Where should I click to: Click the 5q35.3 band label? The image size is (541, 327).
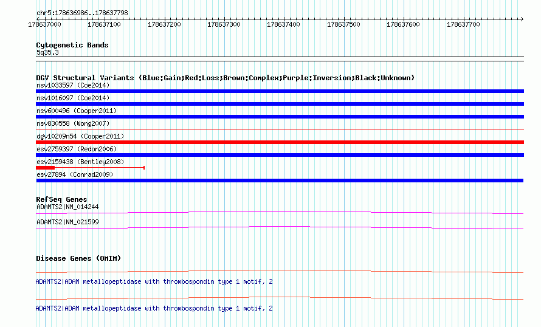[x=47, y=52]
